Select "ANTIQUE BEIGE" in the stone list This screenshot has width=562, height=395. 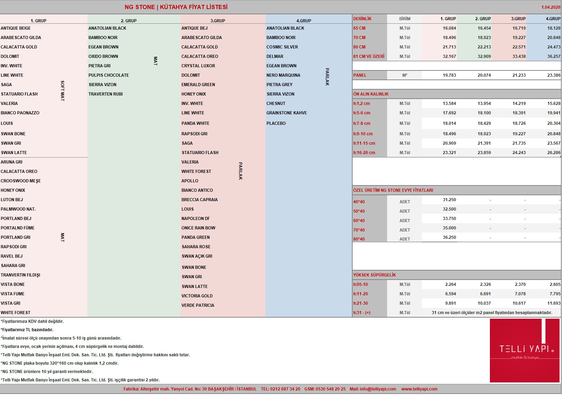pos(16,28)
